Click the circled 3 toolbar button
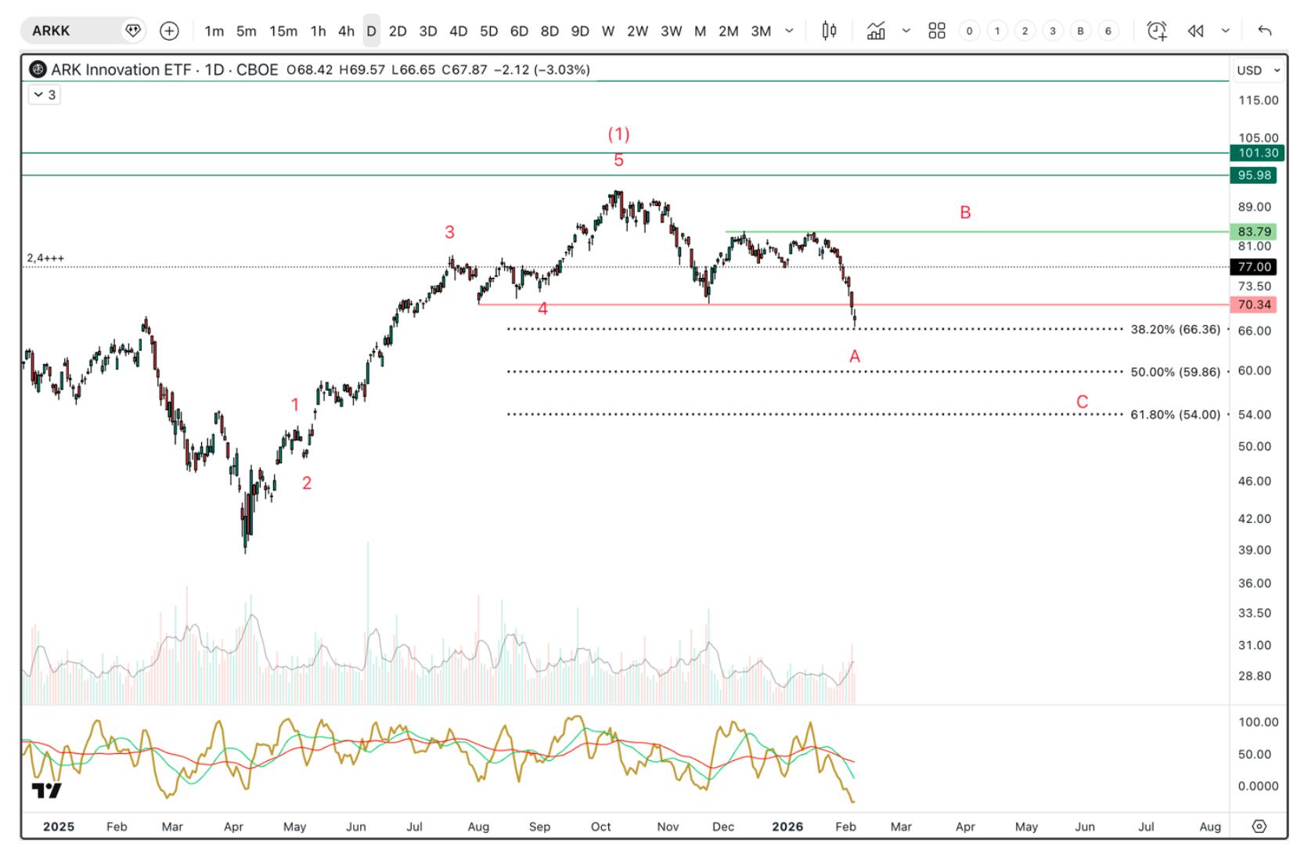 tap(1053, 31)
